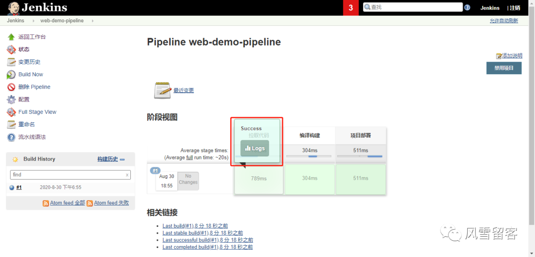Click the Jenkins butler logo icon
This screenshot has width=535, height=257.
14,8
